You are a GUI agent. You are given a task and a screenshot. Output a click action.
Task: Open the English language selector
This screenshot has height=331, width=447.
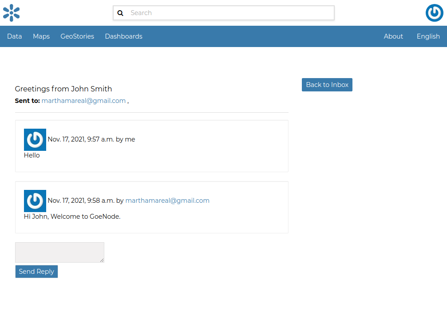428,36
